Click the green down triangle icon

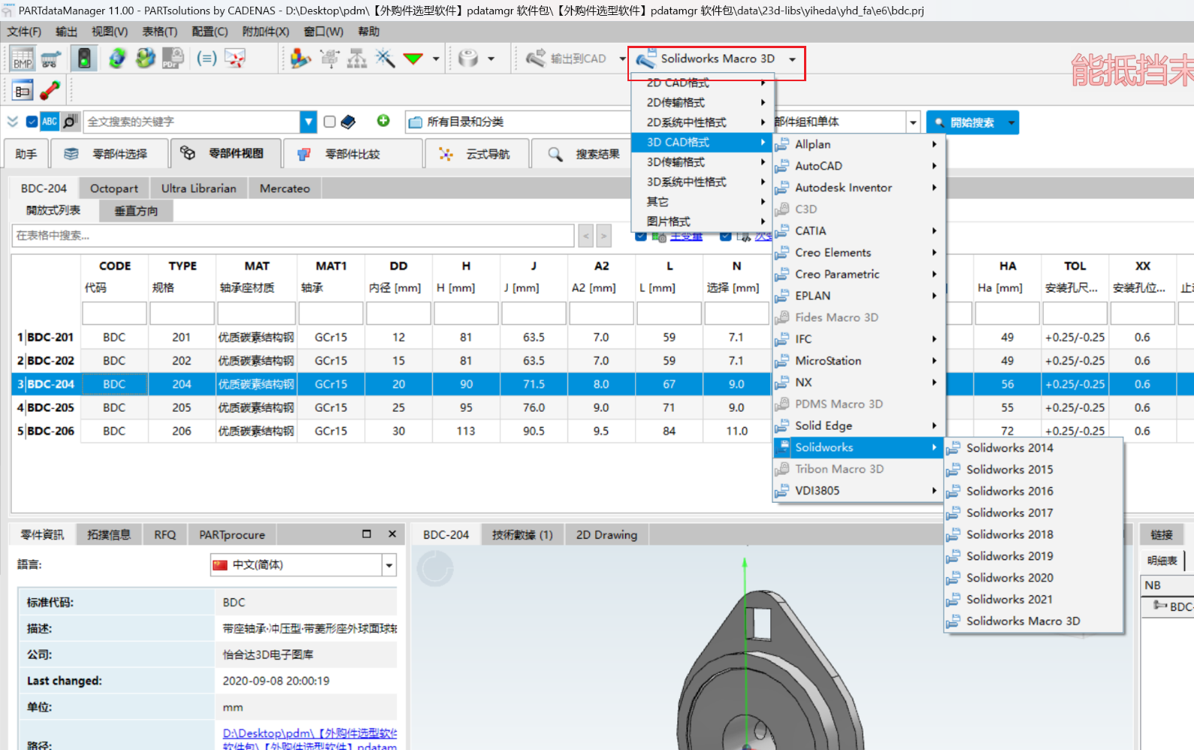(413, 59)
